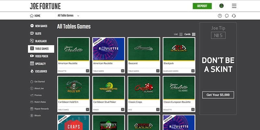
Task: Click dice icon on Caribbean Hold'Em card
Action: [87, 110]
